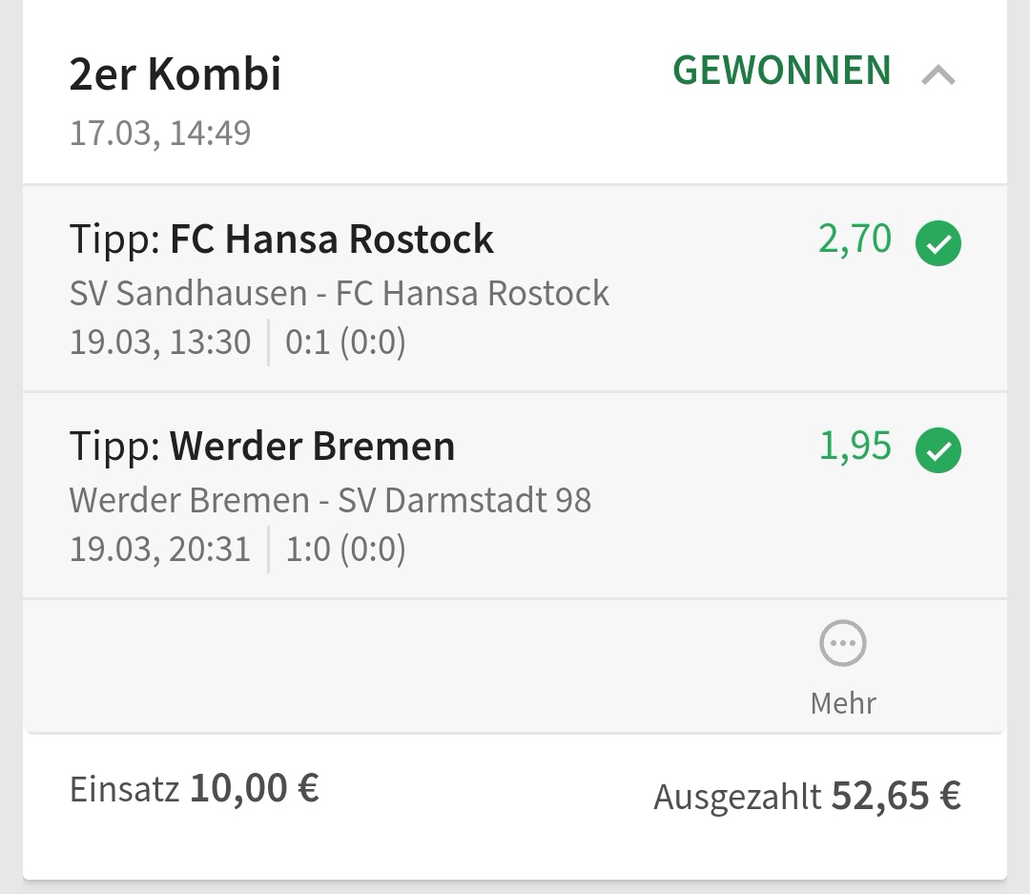Click the 17.03, 14:49 bet timestamp
This screenshot has height=894, width=1030.
tap(160, 133)
